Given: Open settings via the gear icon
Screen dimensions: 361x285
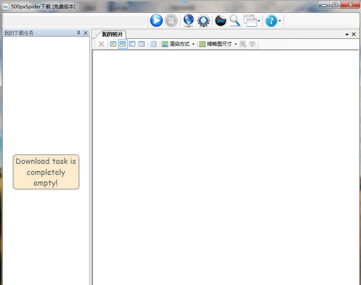Looking at the screenshot, I should 204,21.
